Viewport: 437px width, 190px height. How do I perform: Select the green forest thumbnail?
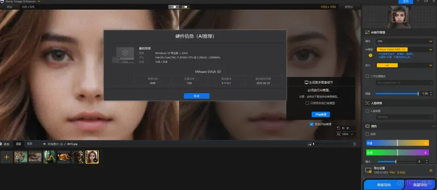pyautogui.click(x=49, y=157)
